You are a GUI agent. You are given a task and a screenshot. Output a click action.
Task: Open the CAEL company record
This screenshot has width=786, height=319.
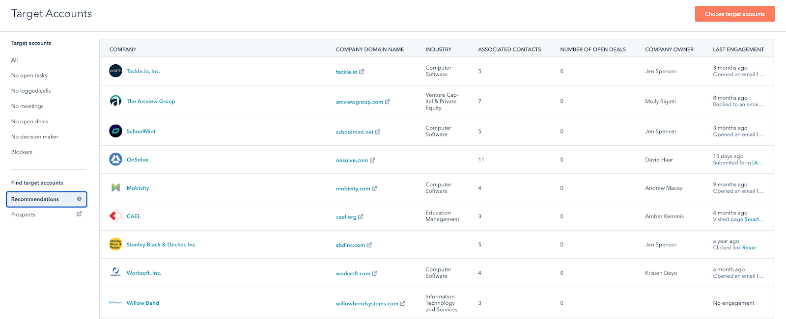click(134, 216)
